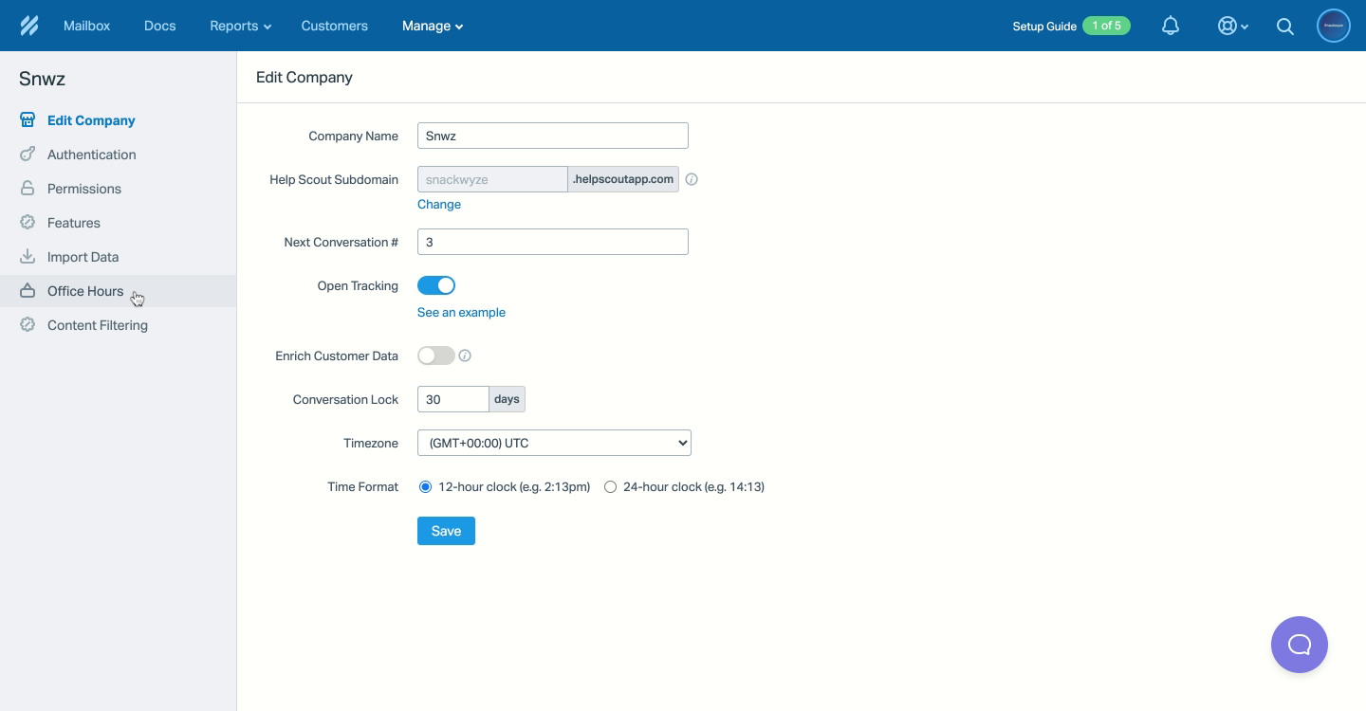Open the notifications bell
Screen dimensions: 1366x711
pyautogui.click(x=1171, y=26)
